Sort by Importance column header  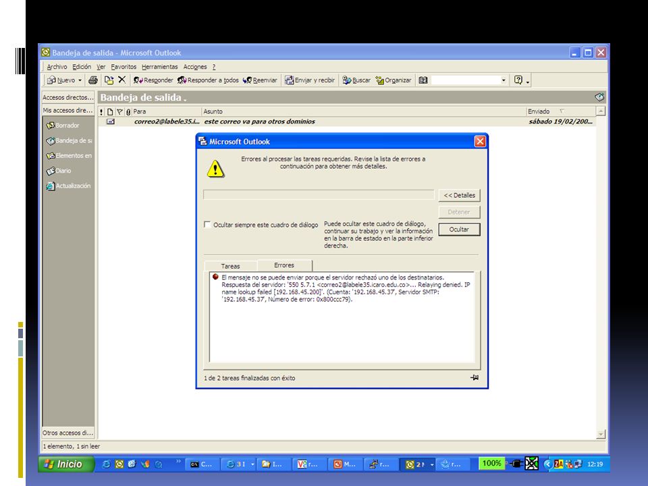(102, 111)
